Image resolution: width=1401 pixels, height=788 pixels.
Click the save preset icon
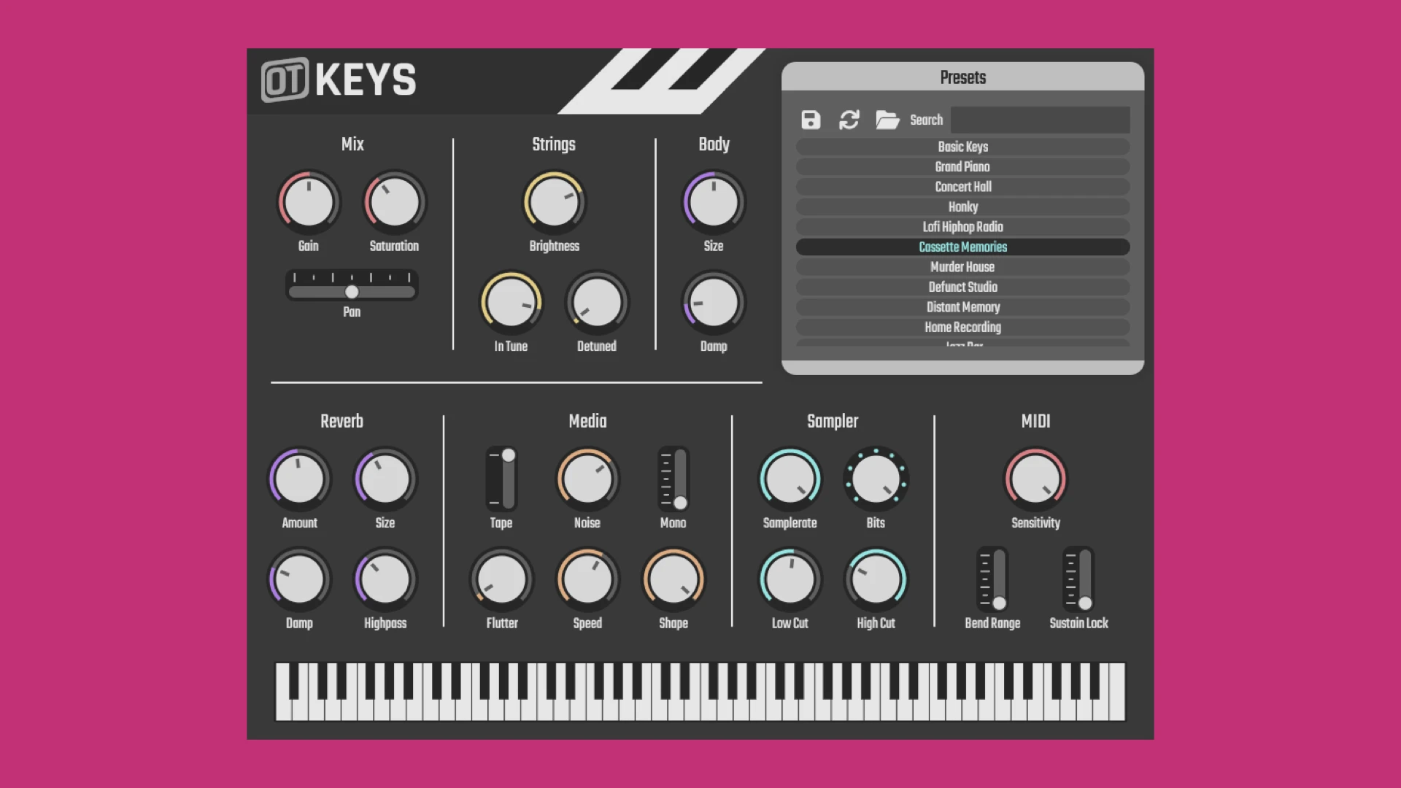(810, 120)
